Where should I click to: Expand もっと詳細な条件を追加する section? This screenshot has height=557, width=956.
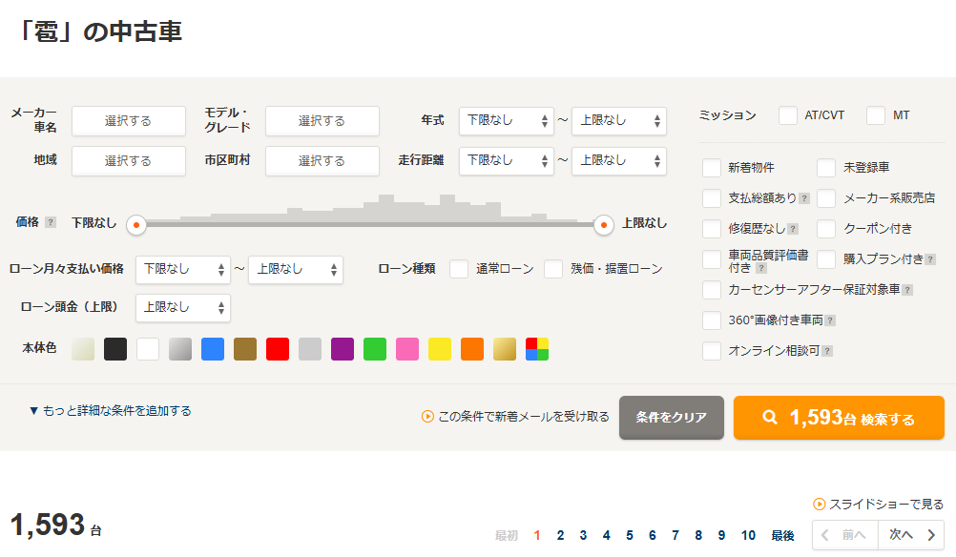[110, 411]
